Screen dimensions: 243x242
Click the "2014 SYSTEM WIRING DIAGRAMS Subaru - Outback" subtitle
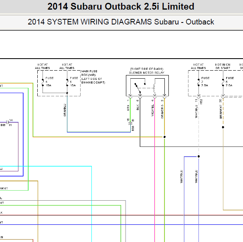click(x=121, y=22)
